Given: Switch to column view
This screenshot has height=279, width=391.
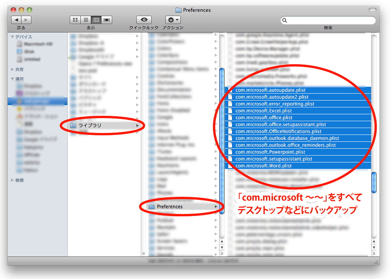Looking at the screenshot, I should click(x=96, y=20).
